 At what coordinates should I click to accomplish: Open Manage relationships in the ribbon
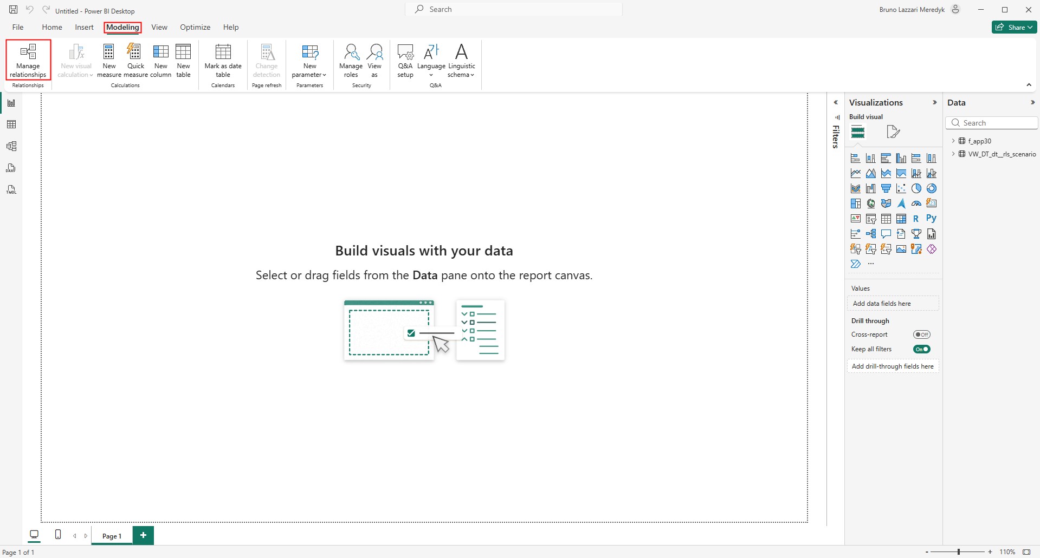point(28,60)
